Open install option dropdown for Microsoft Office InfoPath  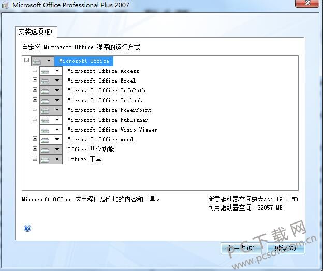click(x=51, y=91)
